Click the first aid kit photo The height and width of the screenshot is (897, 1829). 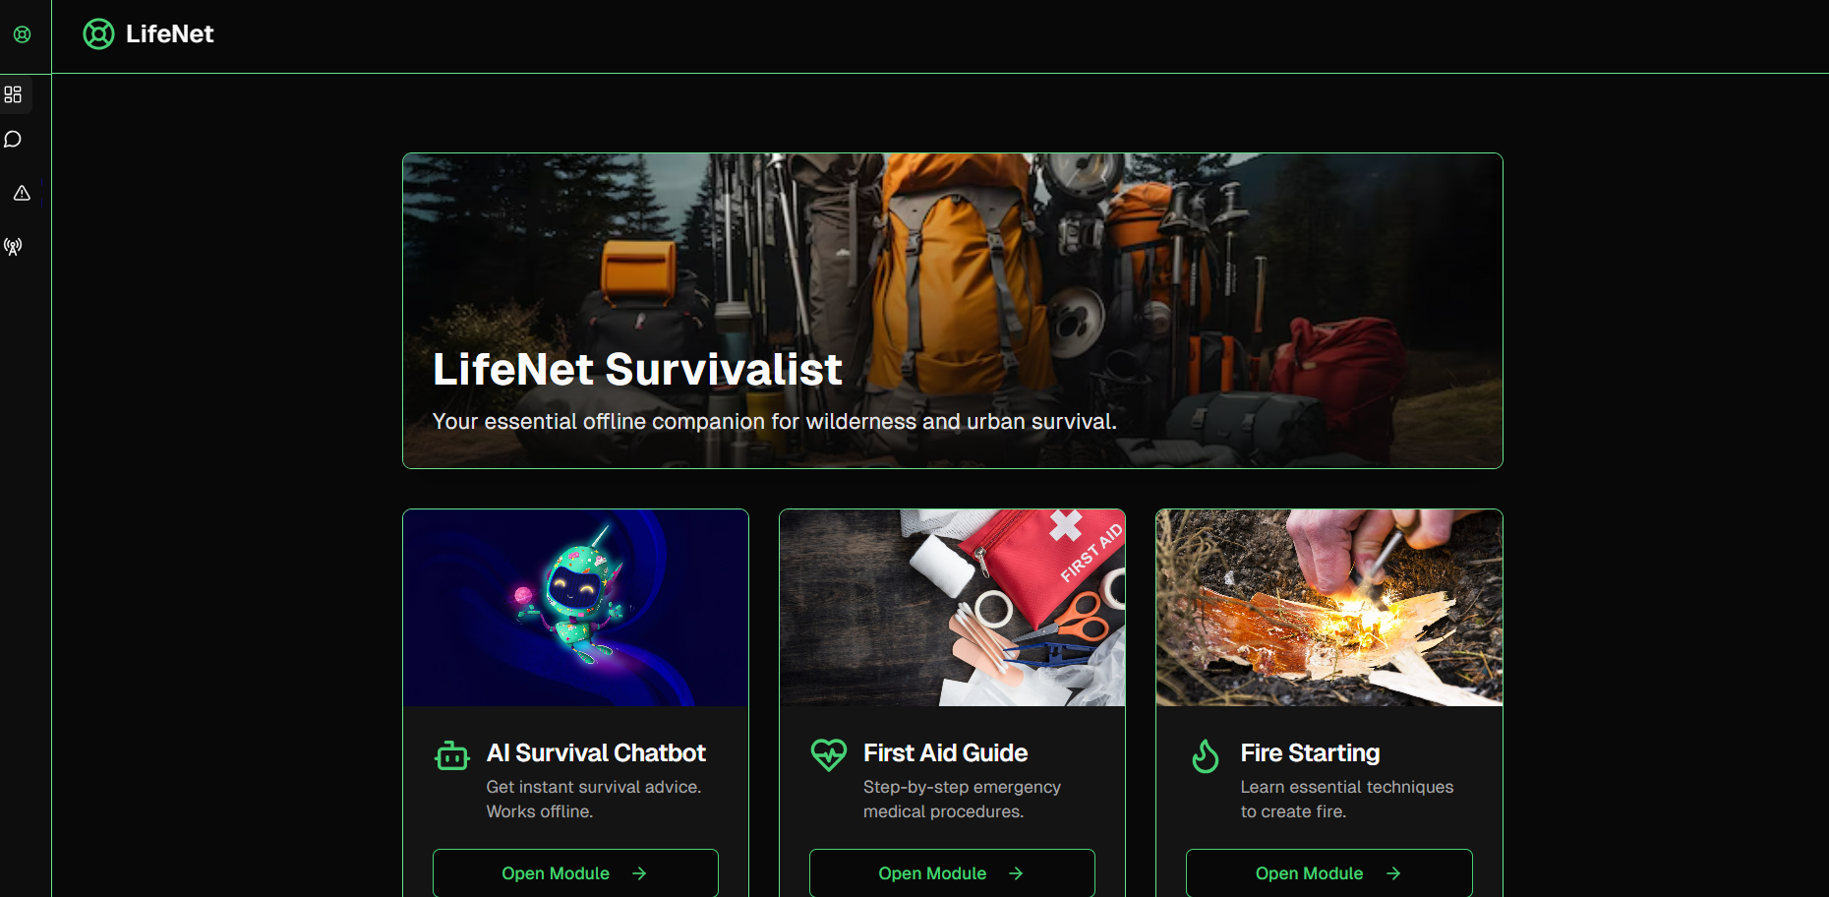(x=952, y=608)
